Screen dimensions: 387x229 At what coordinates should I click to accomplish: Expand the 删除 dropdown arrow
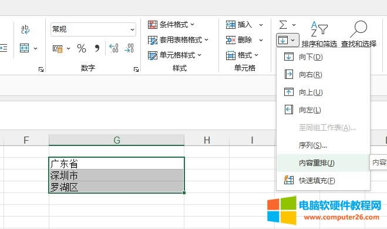(261, 40)
